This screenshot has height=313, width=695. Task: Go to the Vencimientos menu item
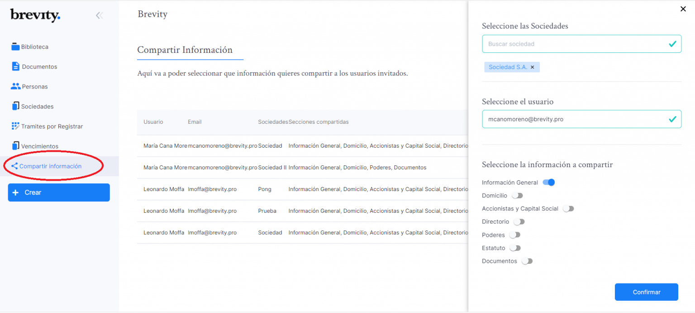click(x=40, y=146)
